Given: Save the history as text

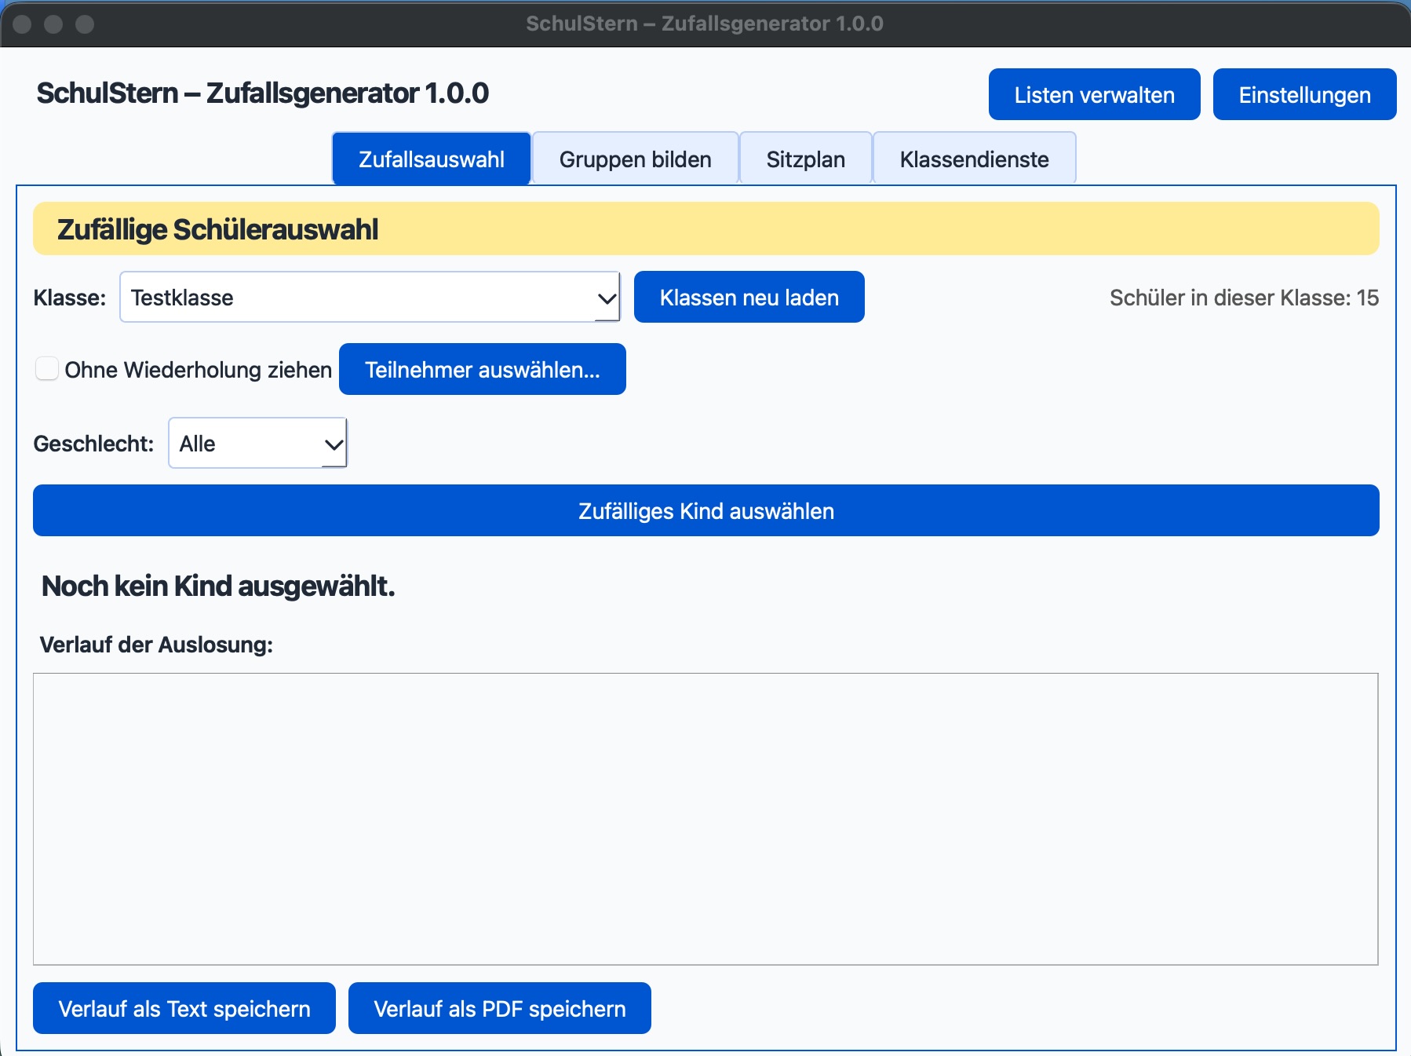Looking at the screenshot, I should point(184,1008).
